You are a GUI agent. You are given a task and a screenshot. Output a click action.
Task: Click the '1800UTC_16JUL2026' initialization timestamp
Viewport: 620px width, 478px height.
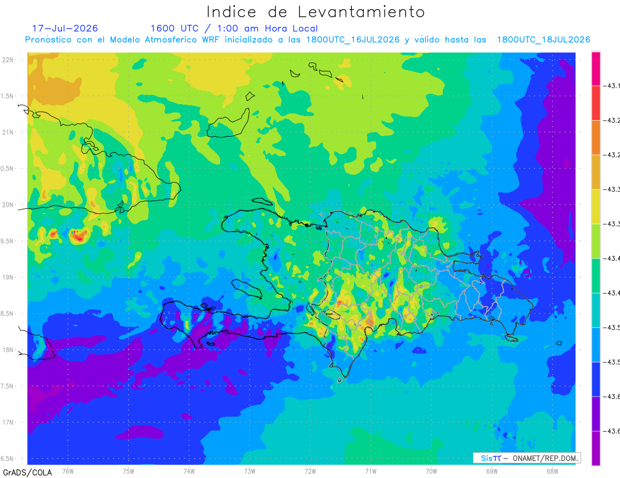(352, 40)
